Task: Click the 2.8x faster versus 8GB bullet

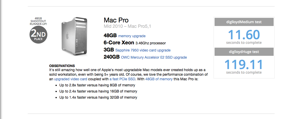Action: pos(97,85)
